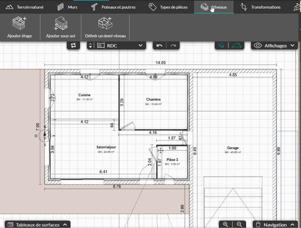Step level selector up or down
The width and height of the screenshot is (301, 228).
pos(90,45)
